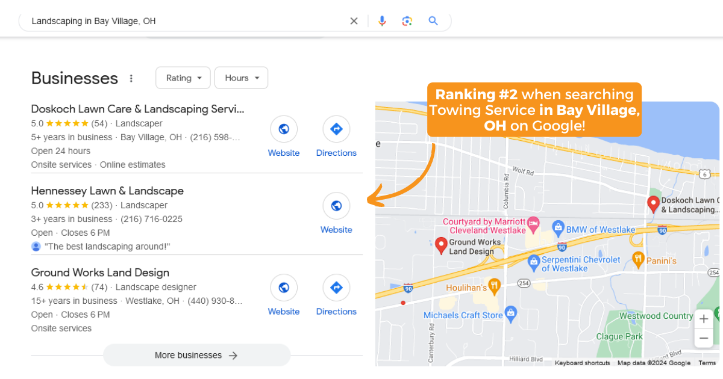Zoom out on the map

(x=704, y=339)
